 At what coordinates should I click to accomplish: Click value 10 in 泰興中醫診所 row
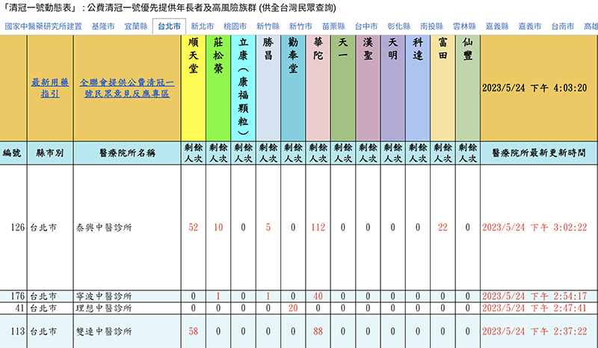coord(218,228)
